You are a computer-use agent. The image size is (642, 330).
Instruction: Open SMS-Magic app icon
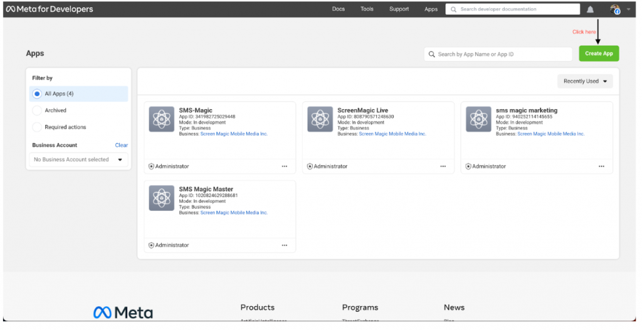(x=161, y=119)
